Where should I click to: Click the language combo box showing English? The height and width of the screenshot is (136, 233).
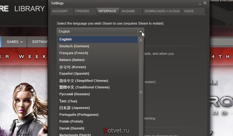tap(100, 31)
